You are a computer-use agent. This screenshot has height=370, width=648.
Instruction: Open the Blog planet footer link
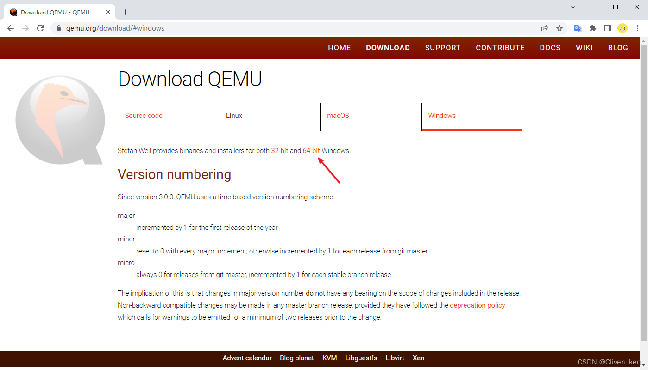pyautogui.click(x=297, y=358)
